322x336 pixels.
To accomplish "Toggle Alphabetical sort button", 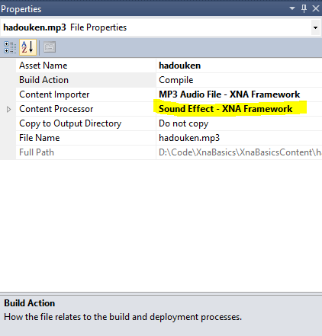I will [x=27, y=47].
